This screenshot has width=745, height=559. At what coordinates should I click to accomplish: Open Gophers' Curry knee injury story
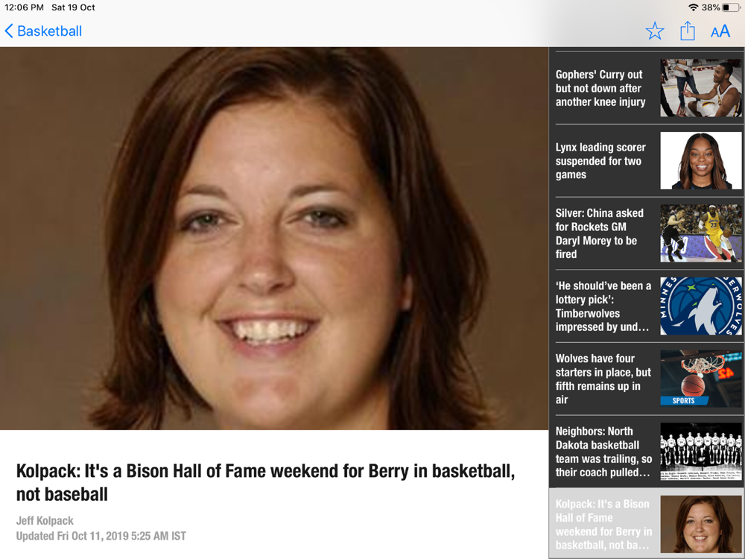646,88
